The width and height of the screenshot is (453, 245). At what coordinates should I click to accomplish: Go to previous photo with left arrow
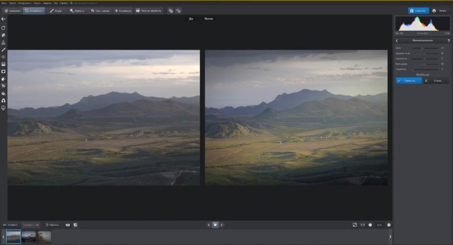point(208,225)
